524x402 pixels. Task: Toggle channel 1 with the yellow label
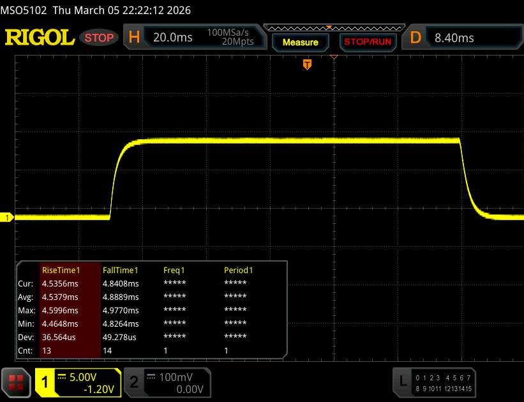(x=45, y=382)
